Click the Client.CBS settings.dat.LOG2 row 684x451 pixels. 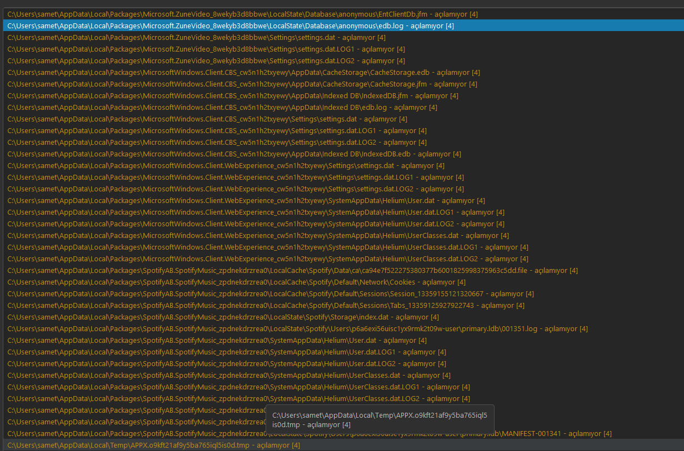point(343,142)
